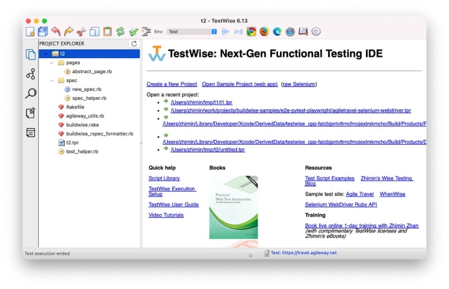The height and width of the screenshot is (289, 449).
Task: Open Rakefile in project tree
Action: (75, 107)
